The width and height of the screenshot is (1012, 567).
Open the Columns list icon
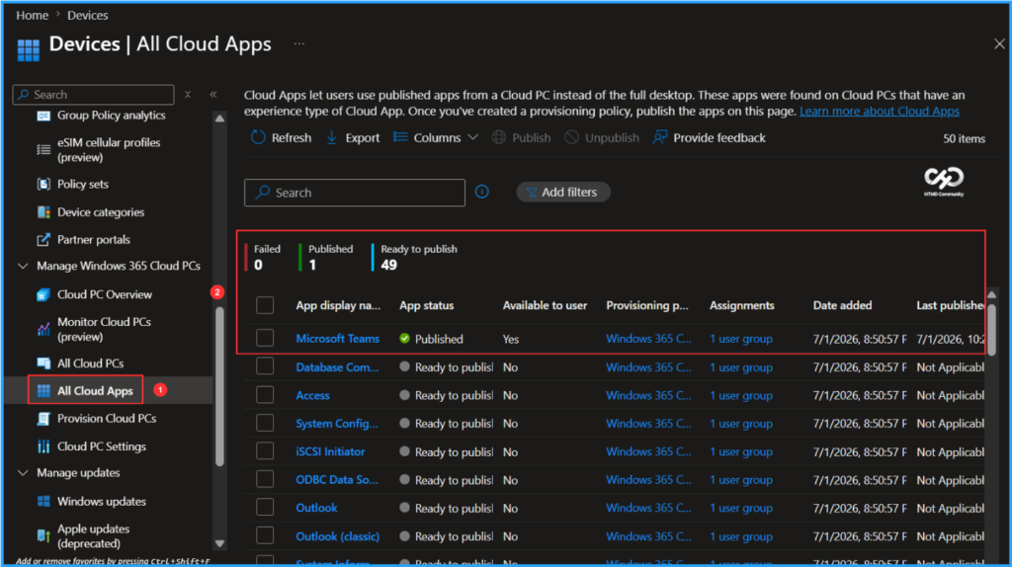coord(400,137)
